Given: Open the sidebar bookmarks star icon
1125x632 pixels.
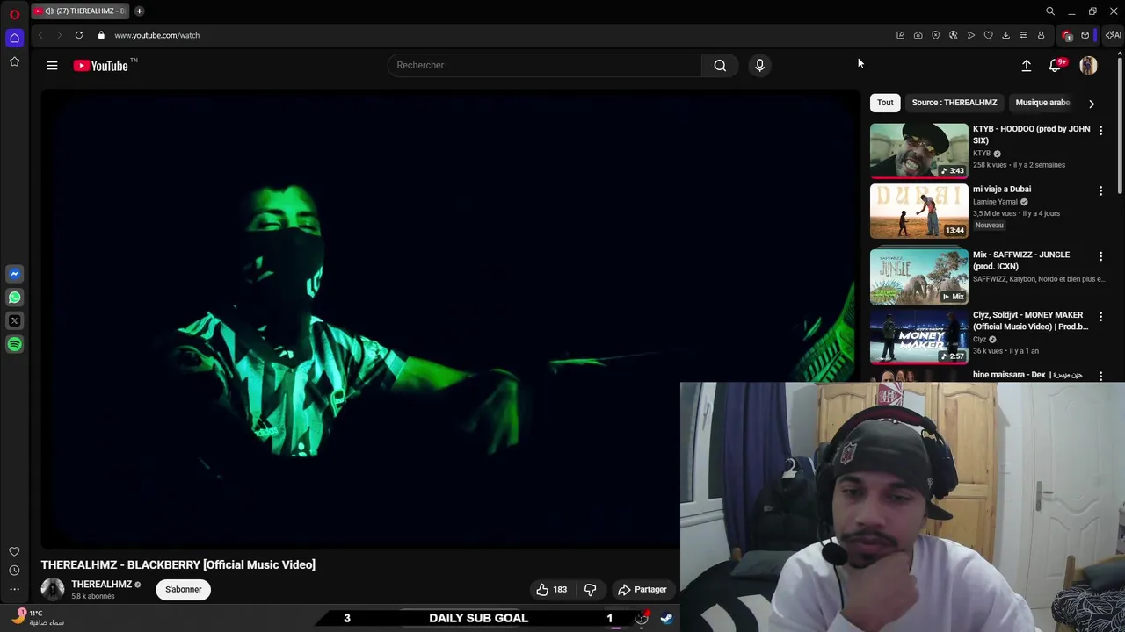Looking at the screenshot, I should 14,61.
